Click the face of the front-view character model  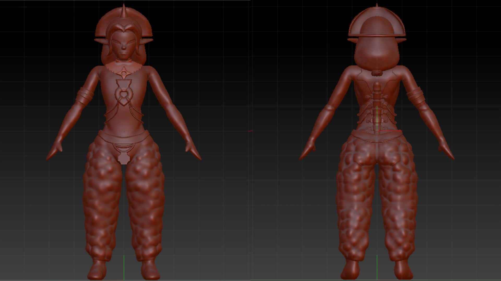(x=124, y=46)
